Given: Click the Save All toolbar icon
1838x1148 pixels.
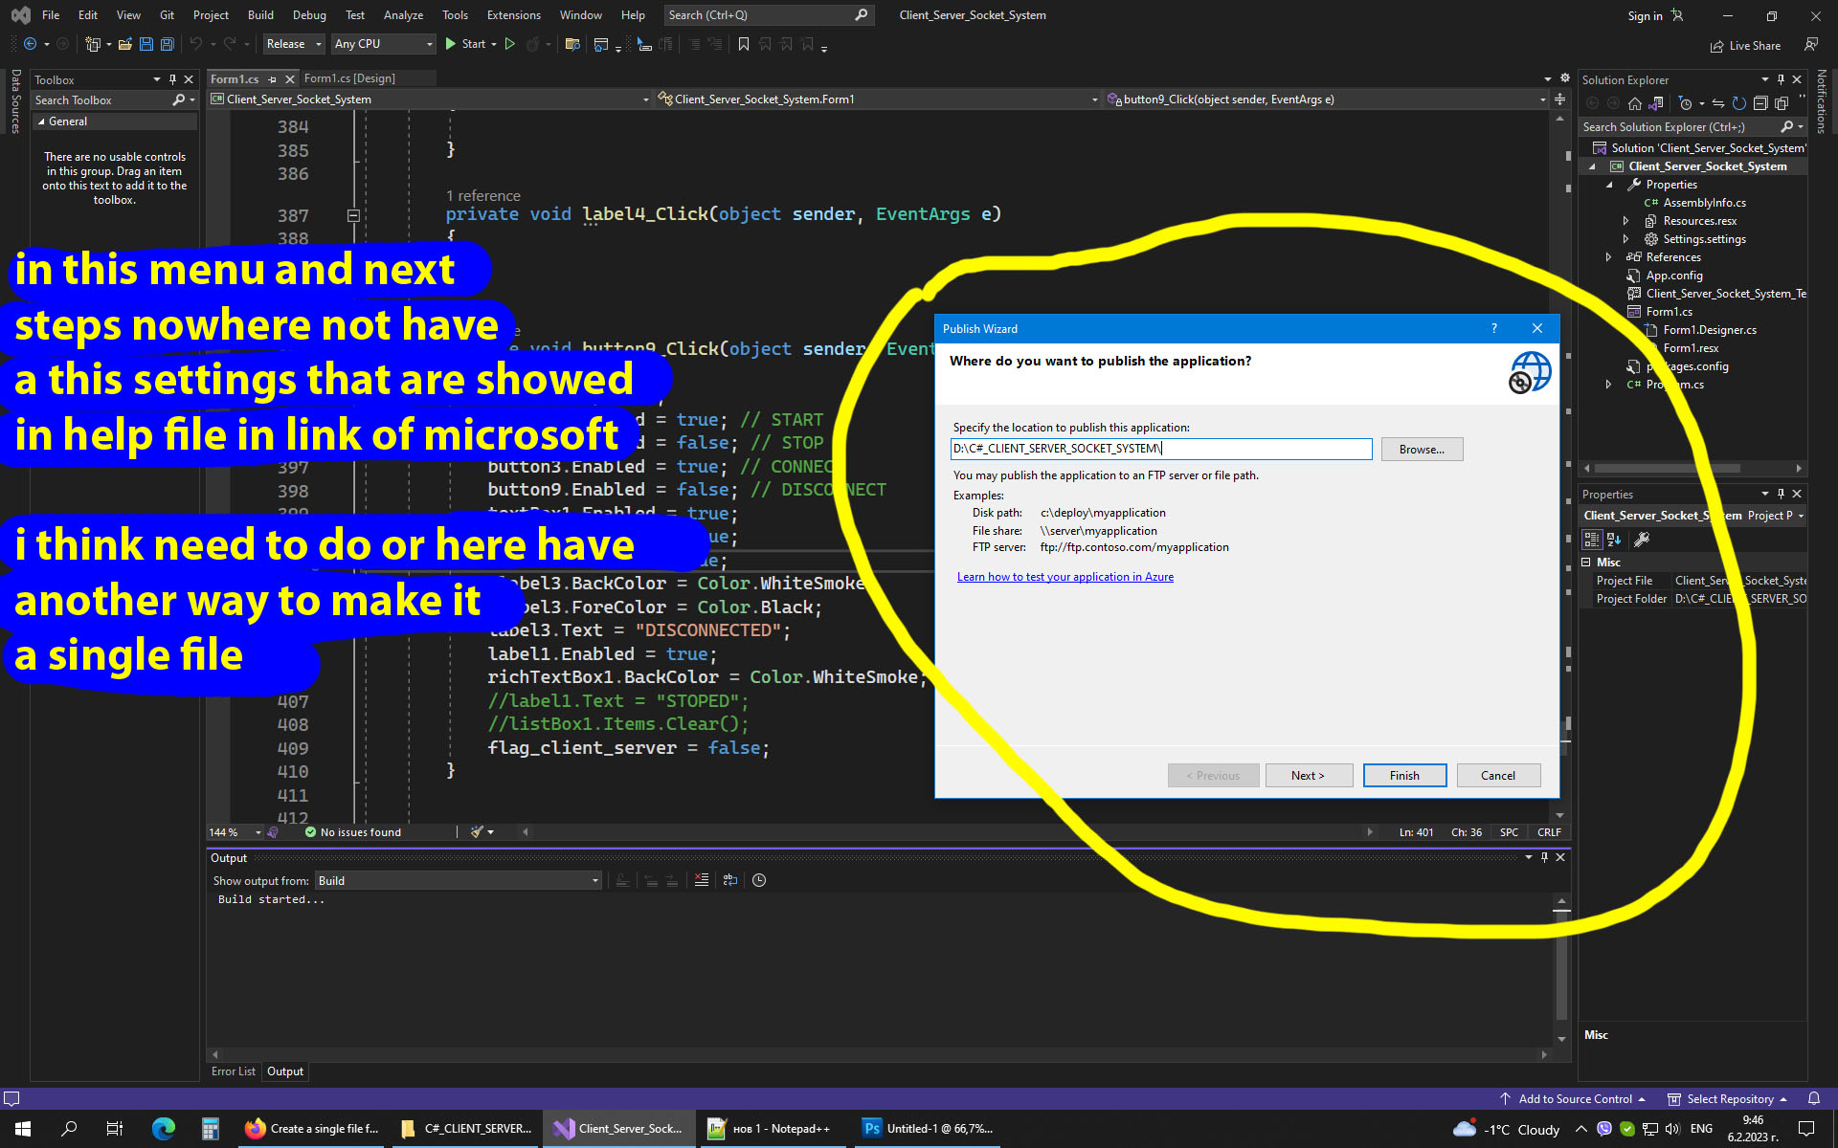Looking at the screenshot, I should click(167, 44).
